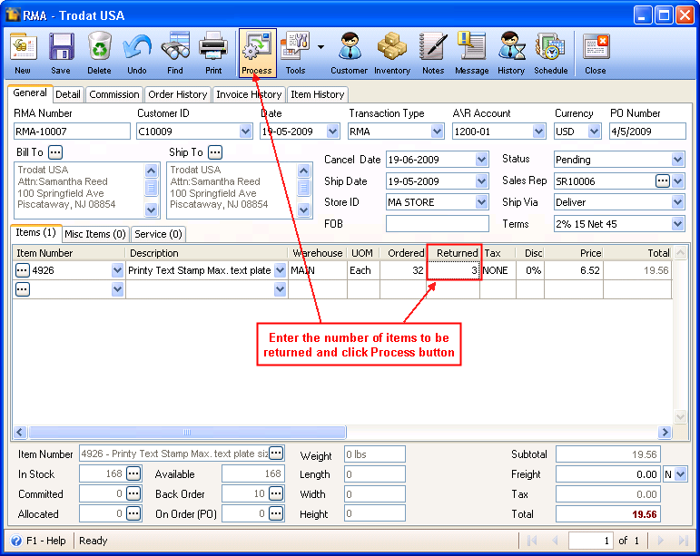Expand the Freight N dropdown
This screenshot has width=700, height=556.
coord(680,474)
